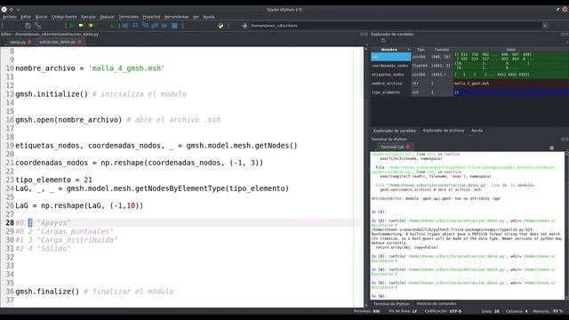Click the tipo_elemento value cell showing 21
Image resolution: width=569 pixels, height=320 pixels.
pyautogui.click(x=511, y=92)
